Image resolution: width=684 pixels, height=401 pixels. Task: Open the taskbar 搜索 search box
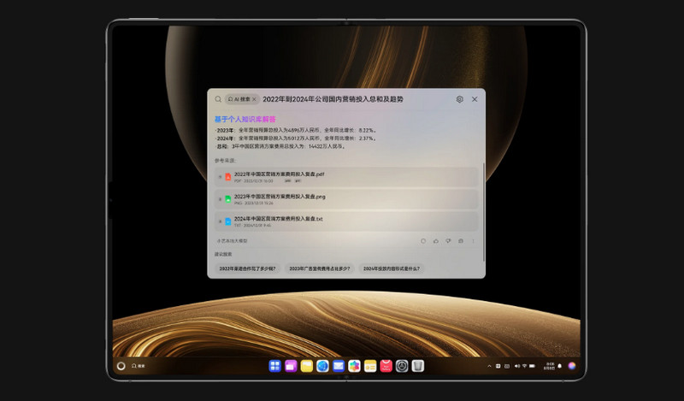(x=139, y=366)
